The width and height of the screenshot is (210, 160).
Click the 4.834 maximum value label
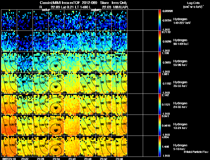pos(165,137)
